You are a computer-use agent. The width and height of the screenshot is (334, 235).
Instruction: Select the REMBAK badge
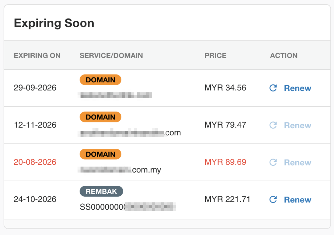tap(101, 191)
